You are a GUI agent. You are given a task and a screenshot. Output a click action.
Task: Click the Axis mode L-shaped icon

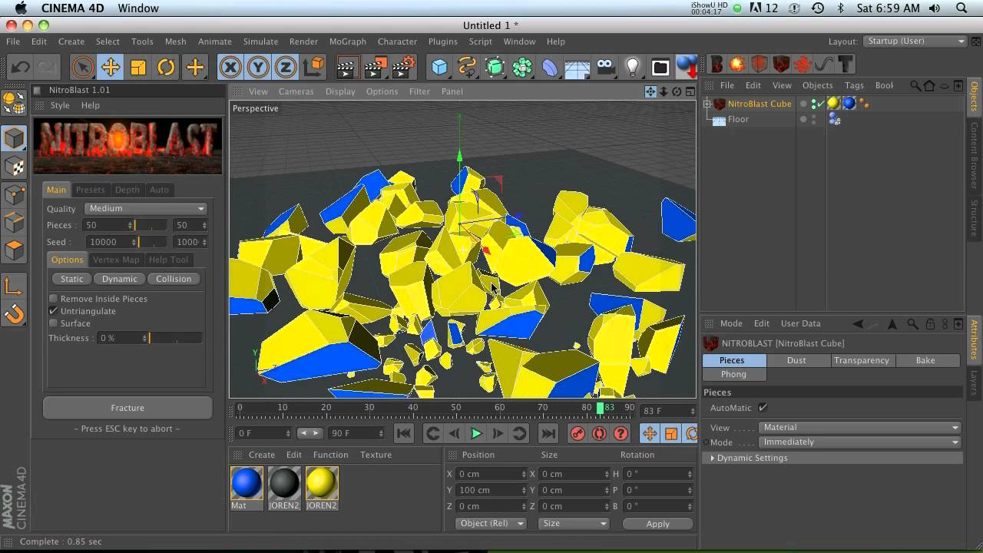[x=14, y=286]
